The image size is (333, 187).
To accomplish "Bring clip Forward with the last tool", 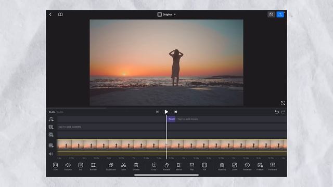I will tap(273, 166).
